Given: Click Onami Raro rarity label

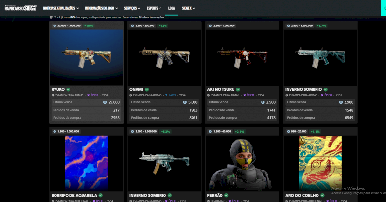Looking at the screenshot, I should pos(170,95).
